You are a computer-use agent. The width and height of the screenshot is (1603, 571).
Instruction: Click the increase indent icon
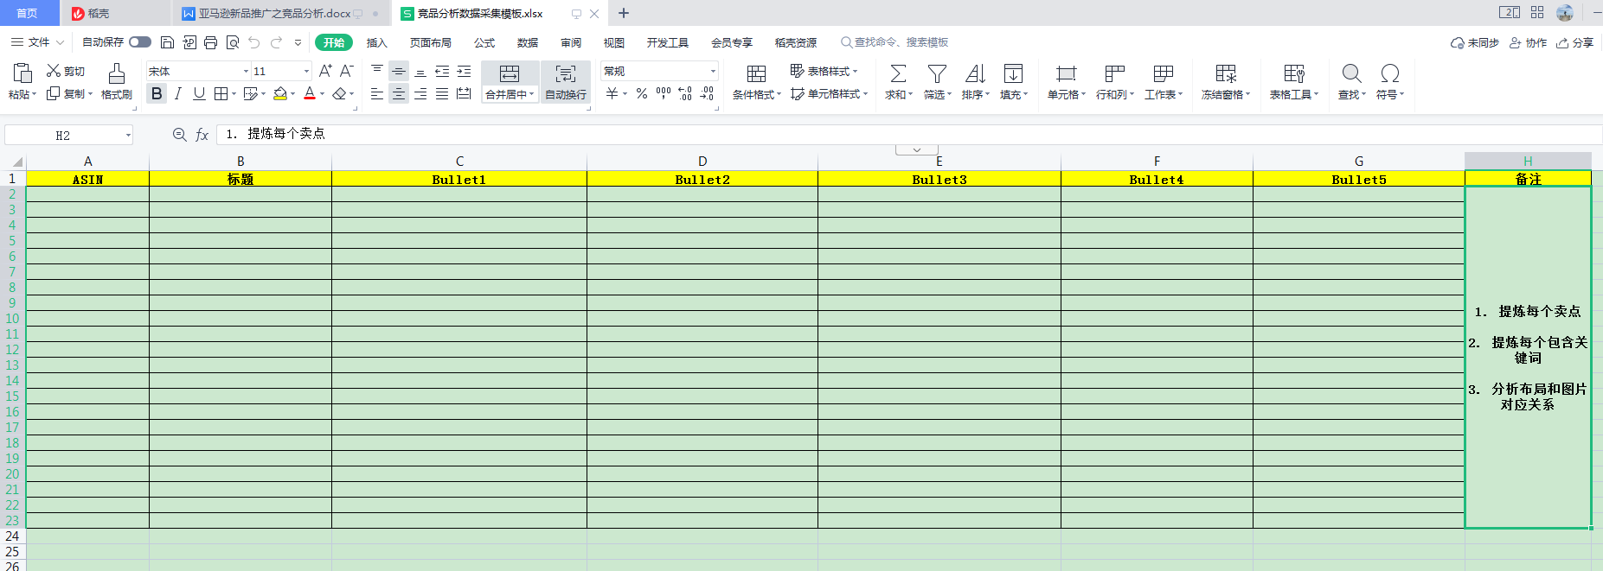tap(464, 71)
